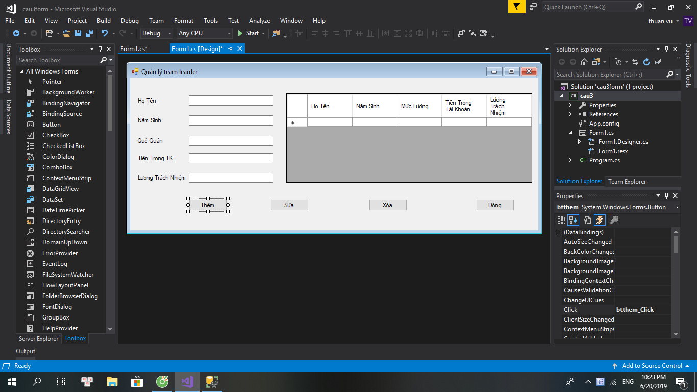Viewport: 697px width, 392px height.
Task: Show Events lightning icon in Properties
Action: coord(600,220)
